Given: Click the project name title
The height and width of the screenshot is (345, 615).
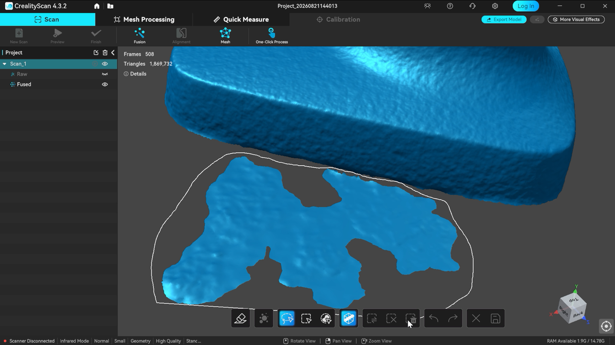Looking at the screenshot, I should click(x=307, y=6).
